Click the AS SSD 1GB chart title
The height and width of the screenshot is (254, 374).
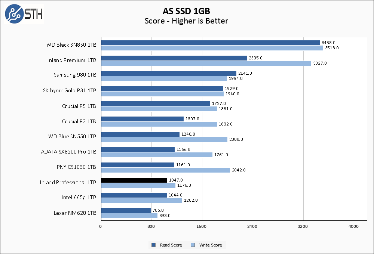coord(186,11)
